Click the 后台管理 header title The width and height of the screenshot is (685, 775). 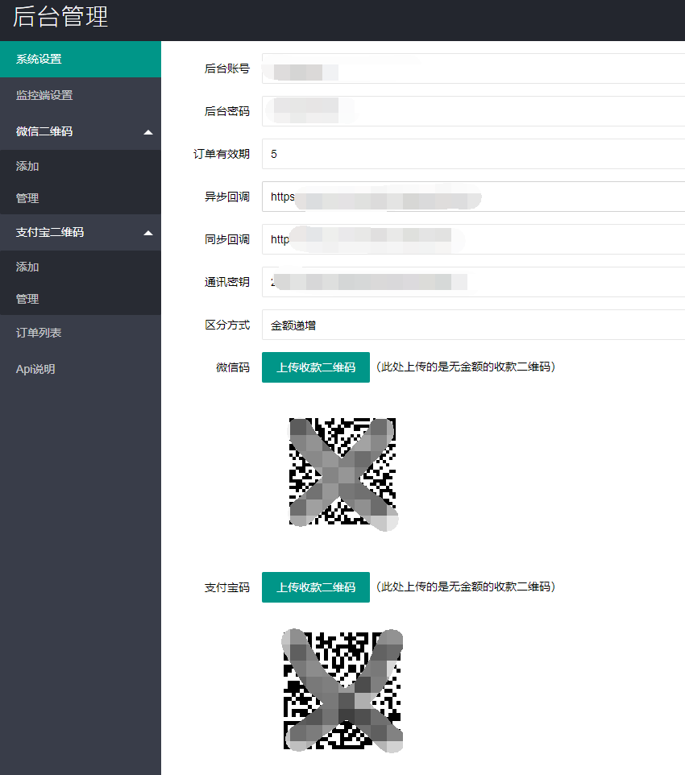(x=60, y=16)
